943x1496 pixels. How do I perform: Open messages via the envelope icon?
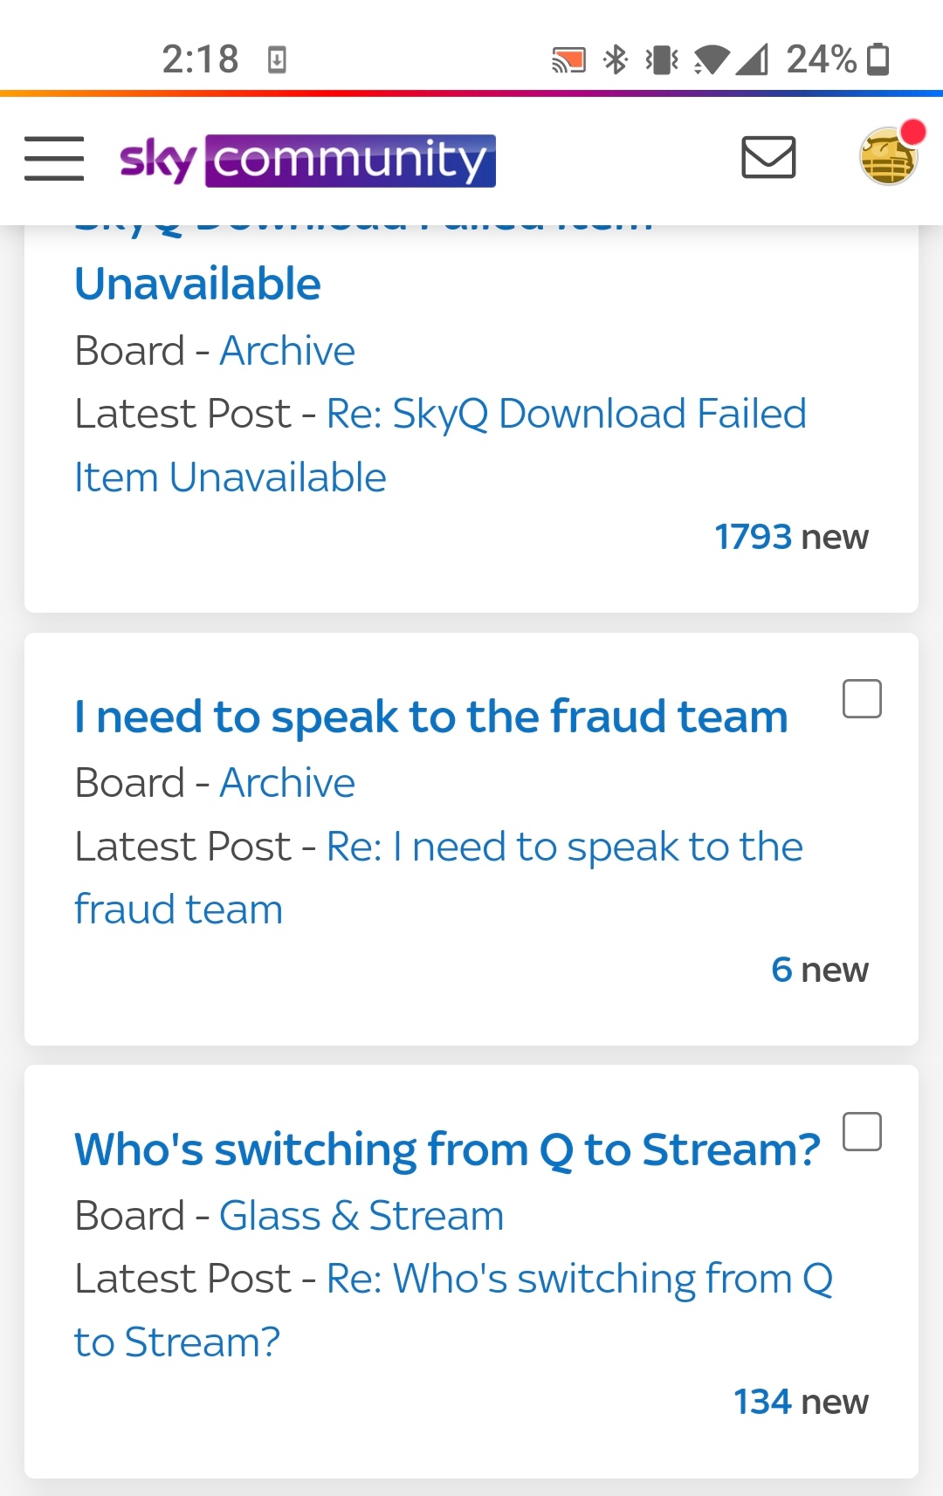pos(767,159)
